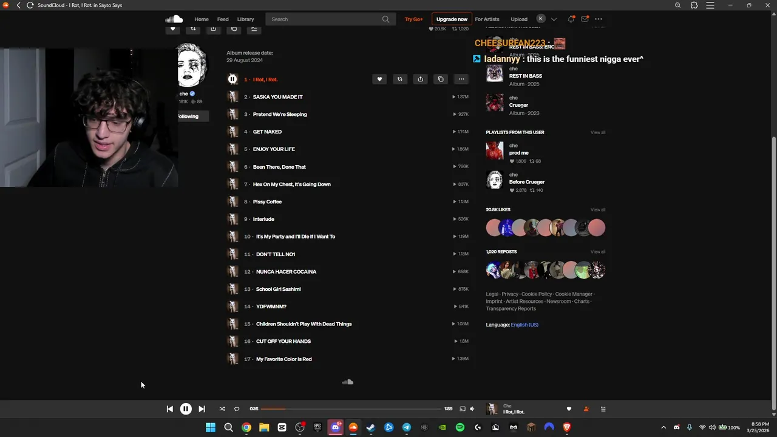Toggle shuffle in the player bar
Viewport: 777px width, 437px height.
(x=222, y=409)
